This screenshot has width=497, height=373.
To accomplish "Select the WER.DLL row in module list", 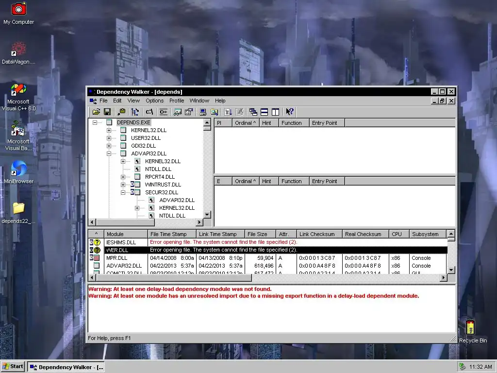I will pyautogui.click(x=268, y=250).
